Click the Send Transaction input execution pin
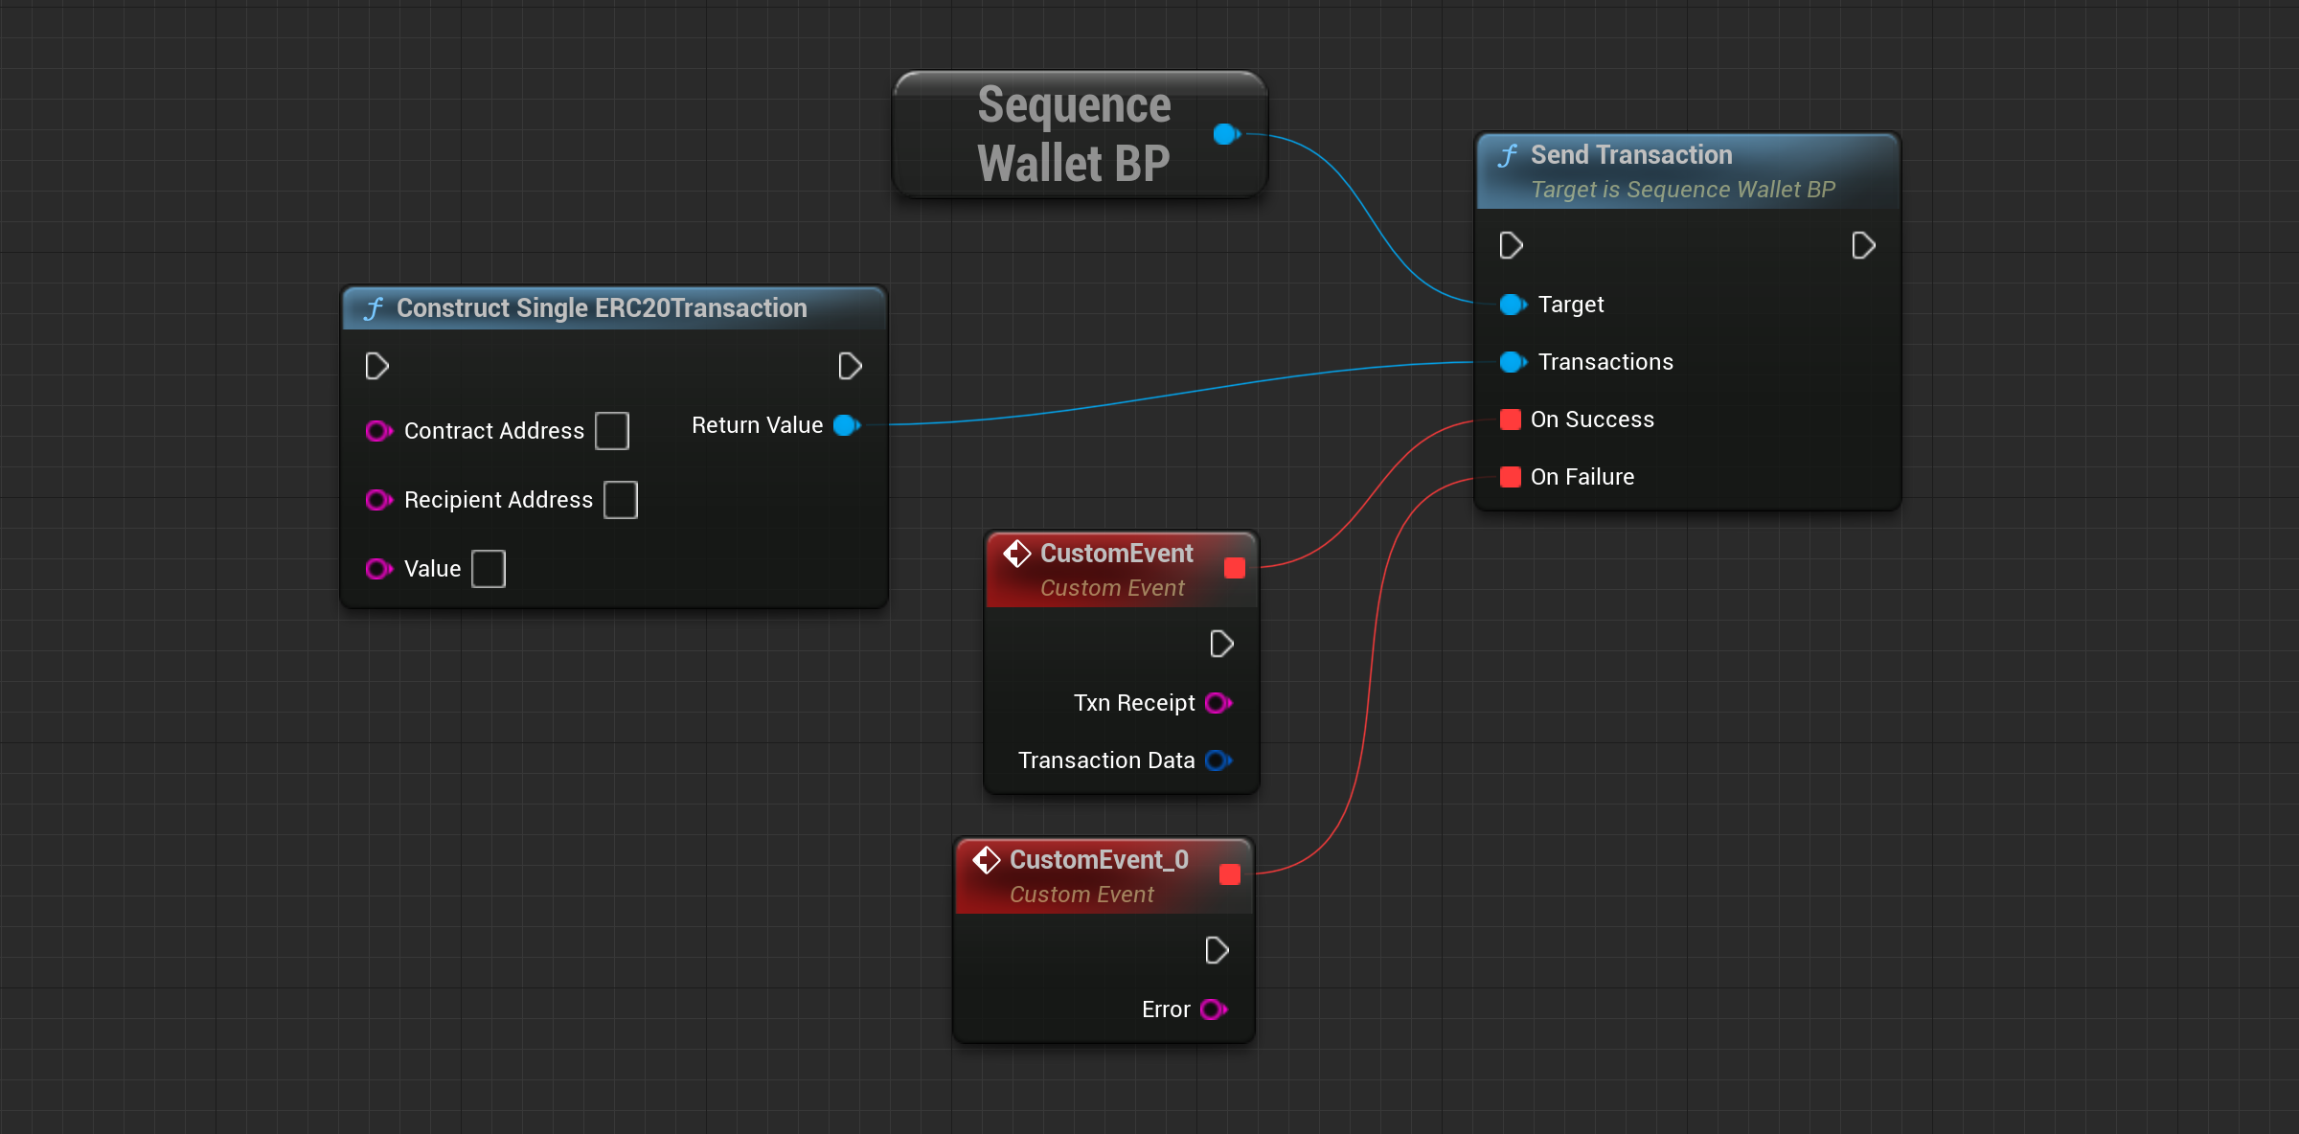The image size is (2299, 1134). click(1511, 246)
